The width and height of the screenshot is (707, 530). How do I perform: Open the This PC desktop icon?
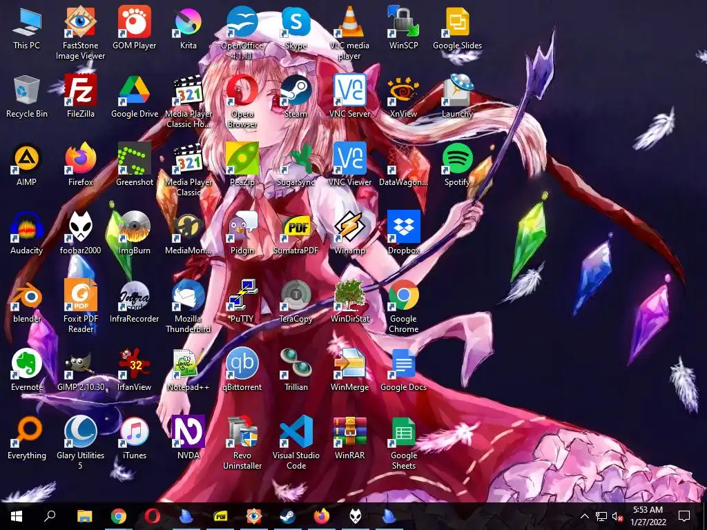point(27,28)
